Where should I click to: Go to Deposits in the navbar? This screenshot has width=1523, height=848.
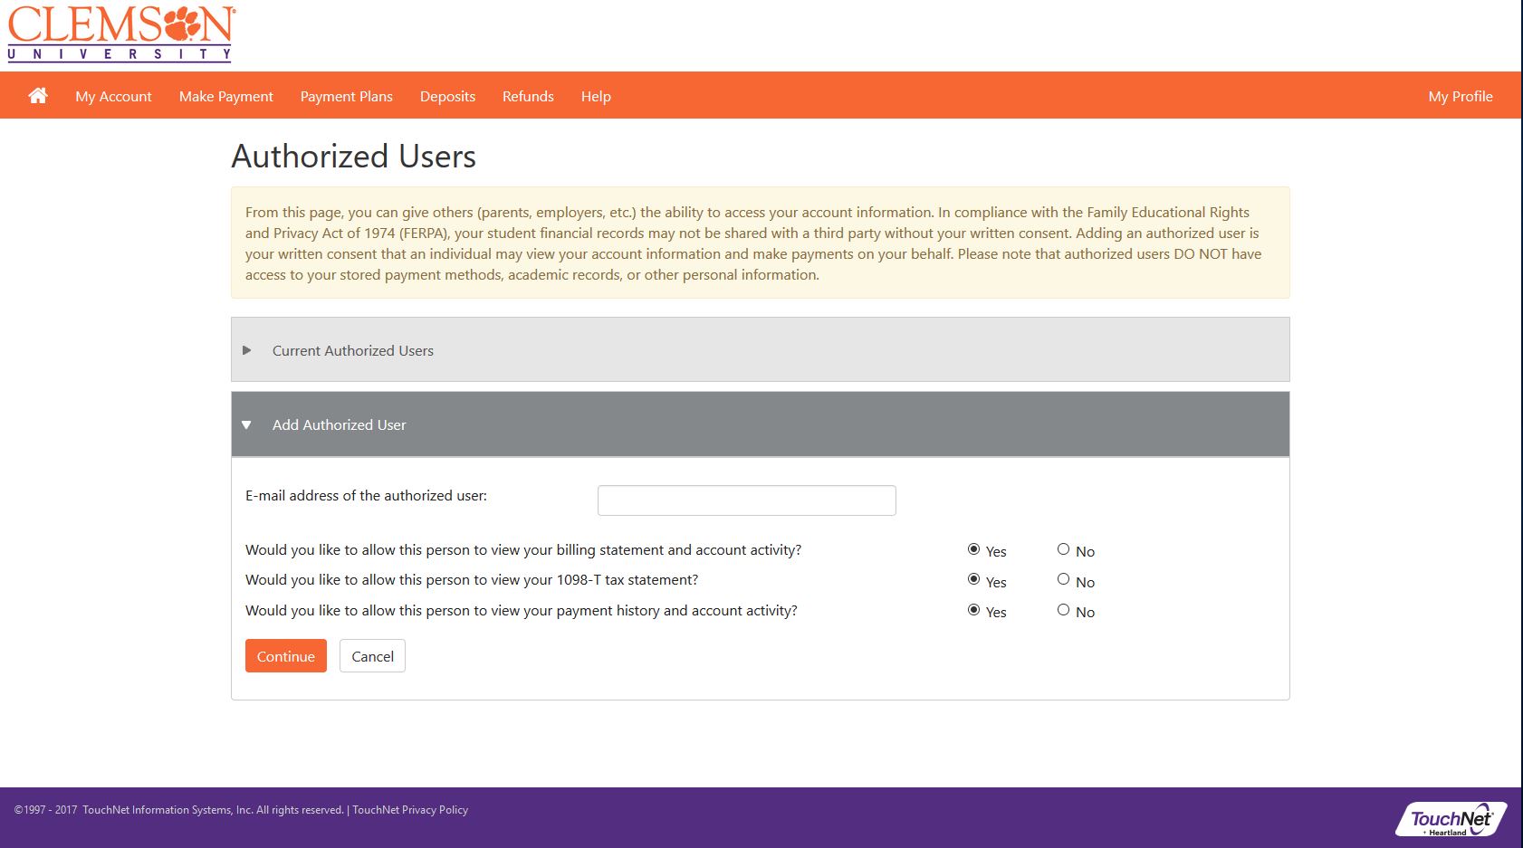[x=447, y=96]
